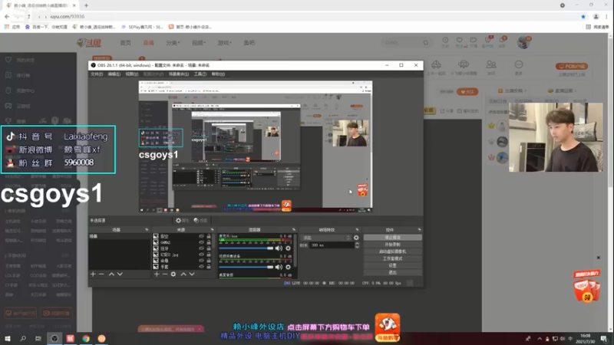Open Google Chrome from the taskbar
The image size is (614, 345).
pos(86,338)
